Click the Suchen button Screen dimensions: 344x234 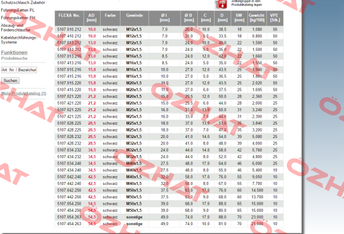[x=11, y=81]
